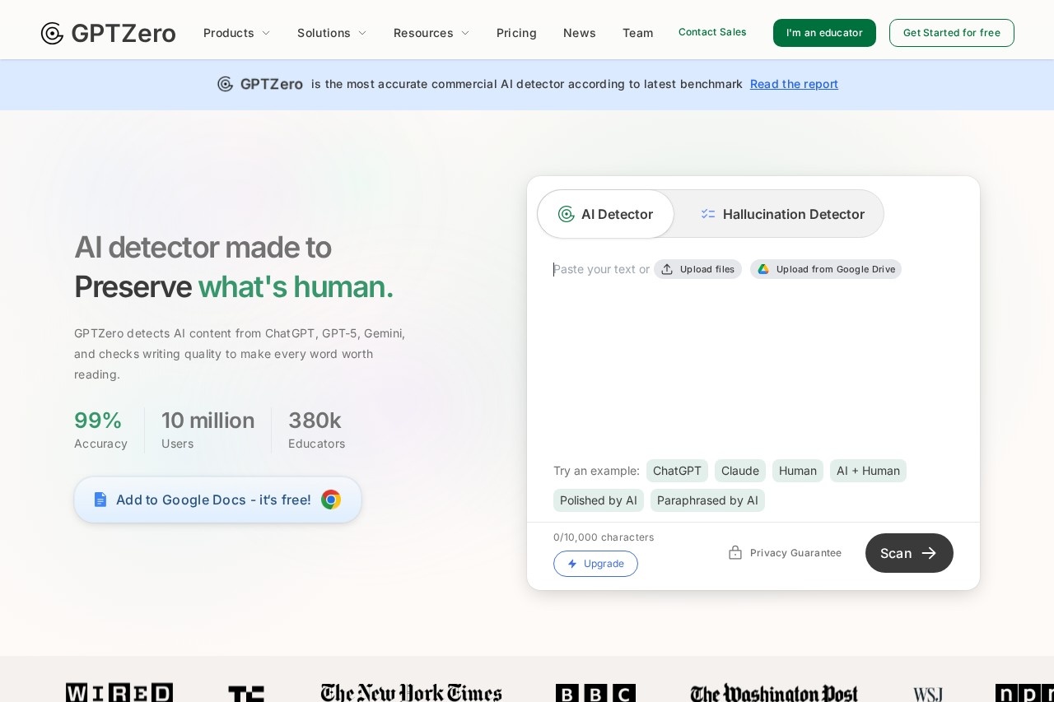
Task: Load the ChatGPT example text
Action: point(677,471)
